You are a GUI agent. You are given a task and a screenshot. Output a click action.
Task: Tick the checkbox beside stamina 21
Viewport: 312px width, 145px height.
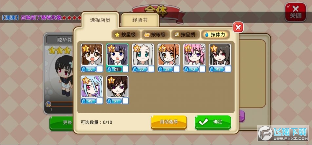click(125, 69)
